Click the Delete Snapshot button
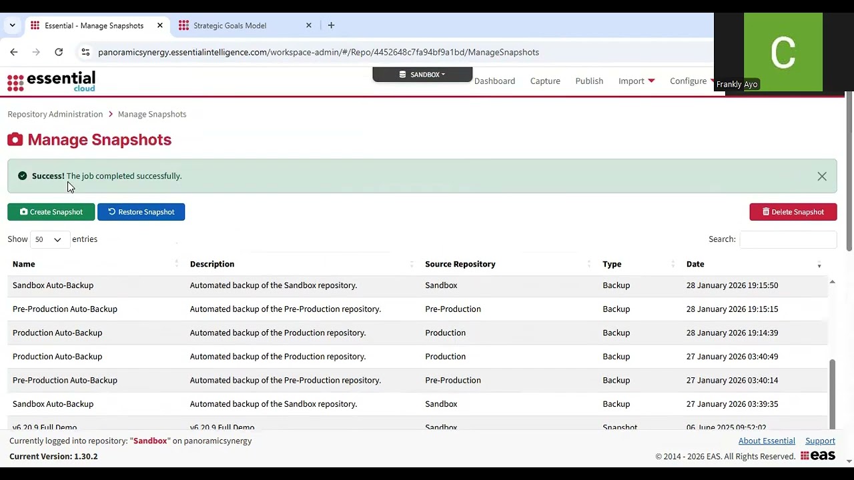This screenshot has height=480, width=854. 793,212
